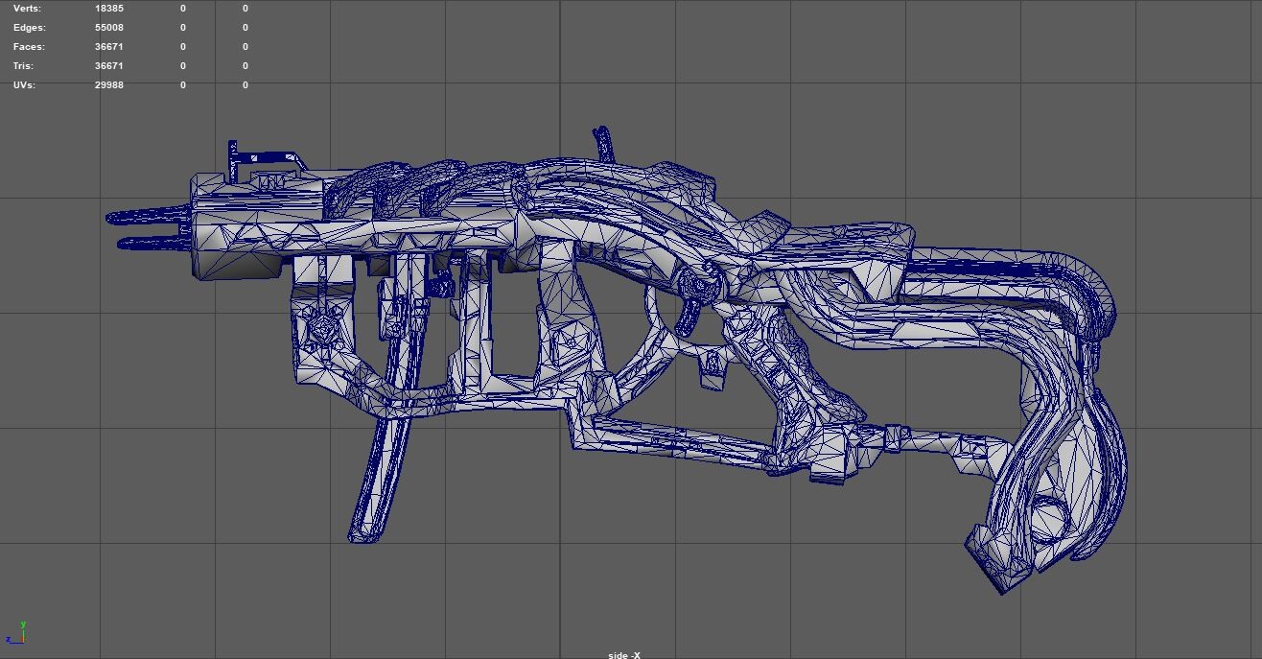Screen dimensions: 1262x659
Task: Click the Tris label in the HUD
Action: [x=25, y=65]
